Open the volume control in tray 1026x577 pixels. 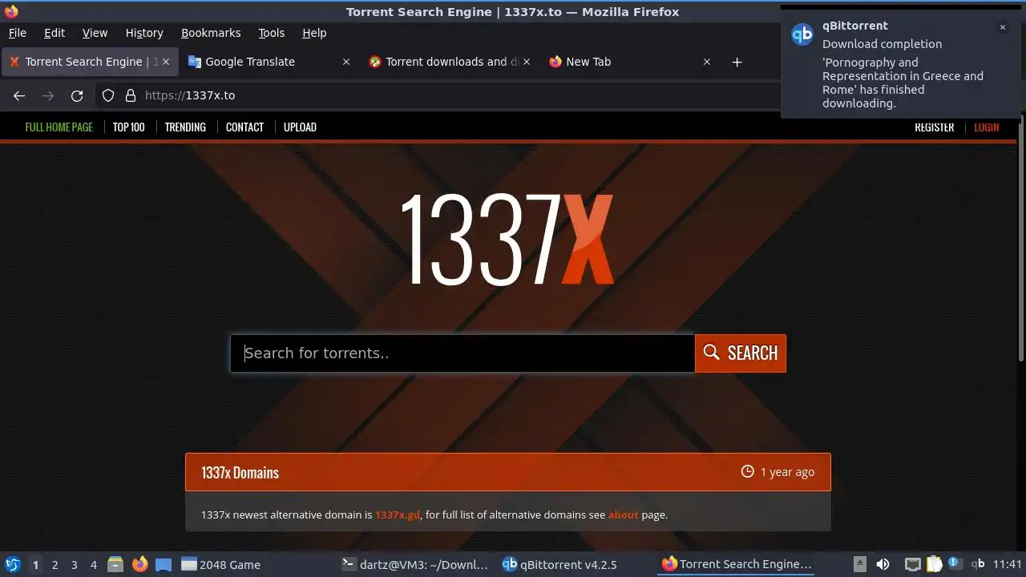[x=883, y=564]
